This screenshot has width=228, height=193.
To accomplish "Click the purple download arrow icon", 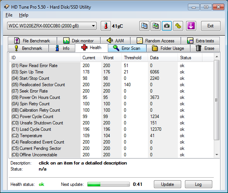I will (x=191, y=26).
